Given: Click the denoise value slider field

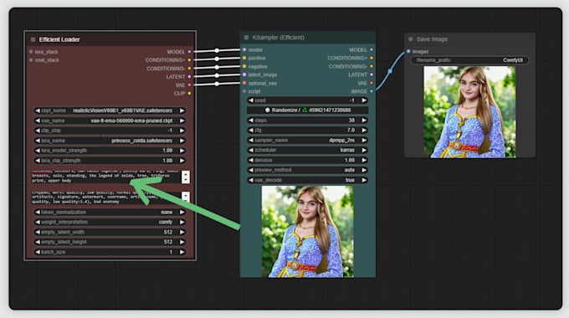Looking at the screenshot, I should pos(307,160).
